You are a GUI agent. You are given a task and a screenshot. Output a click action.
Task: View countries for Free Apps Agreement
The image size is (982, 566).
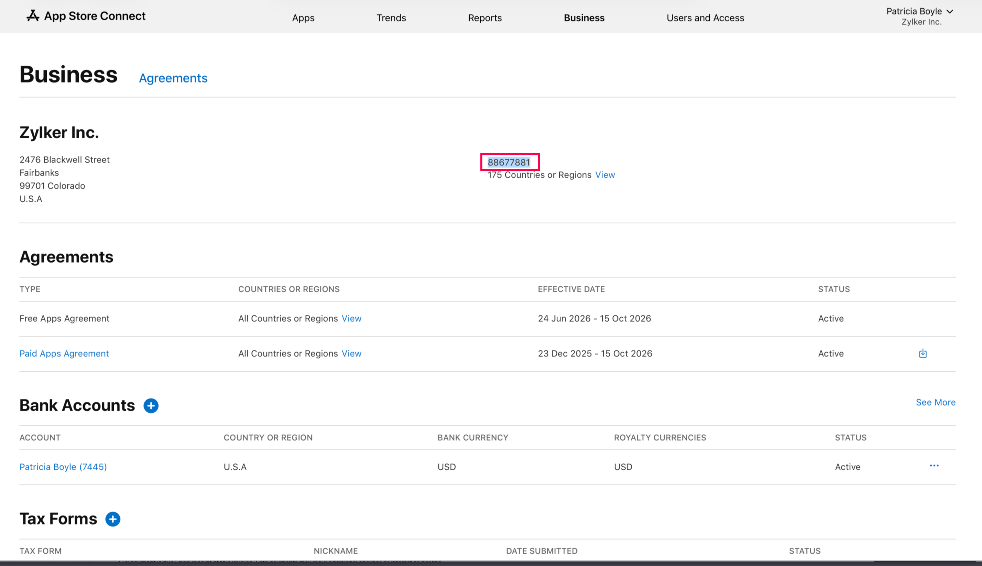pos(352,318)
